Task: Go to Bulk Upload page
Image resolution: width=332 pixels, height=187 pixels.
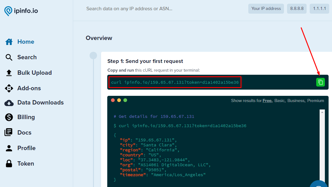Action: point(34,73)
